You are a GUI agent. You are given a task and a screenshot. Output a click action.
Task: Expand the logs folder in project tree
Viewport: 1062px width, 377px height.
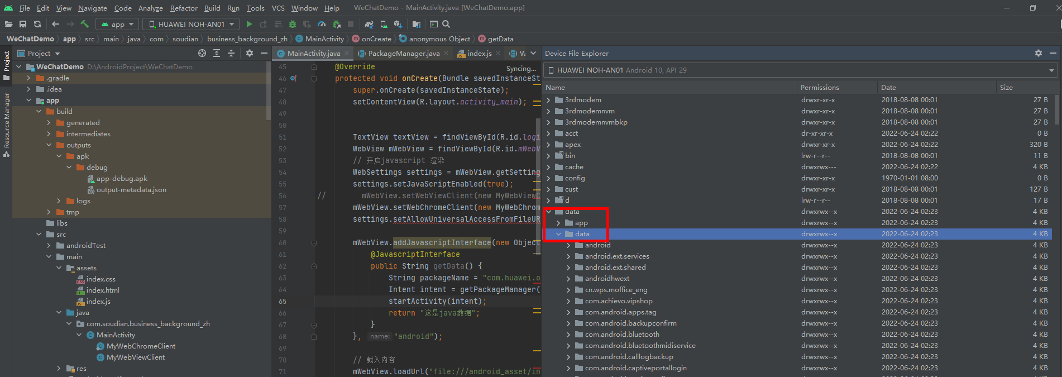(59, 201)
